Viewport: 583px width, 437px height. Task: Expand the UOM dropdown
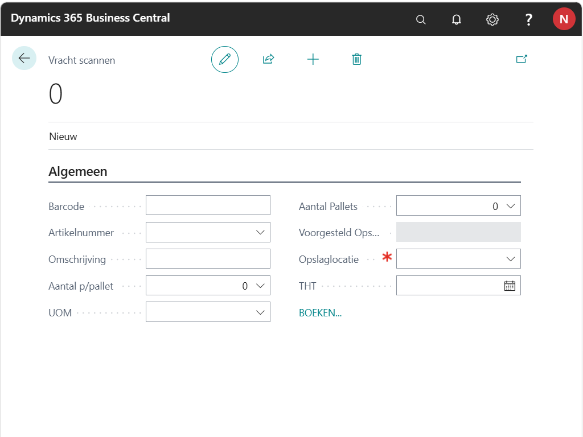coord(260,312)
